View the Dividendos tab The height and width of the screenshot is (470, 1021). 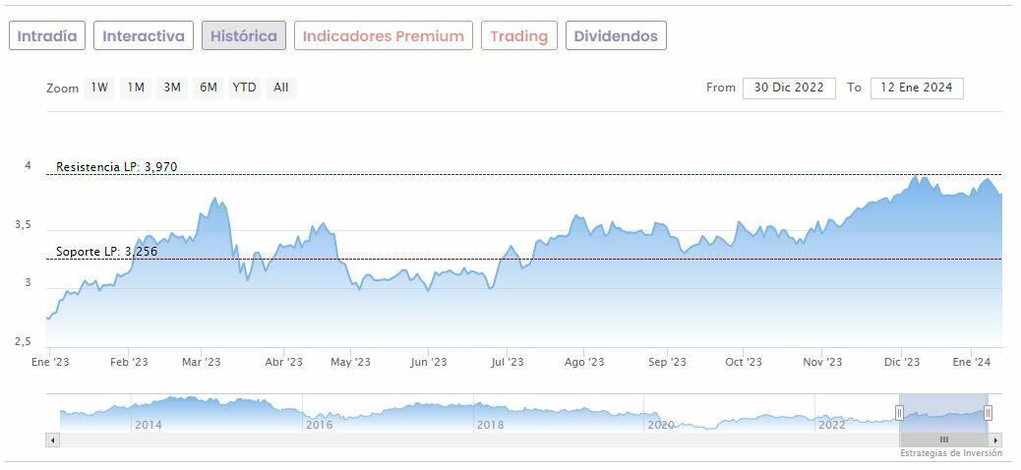click(x=616, y=36)
